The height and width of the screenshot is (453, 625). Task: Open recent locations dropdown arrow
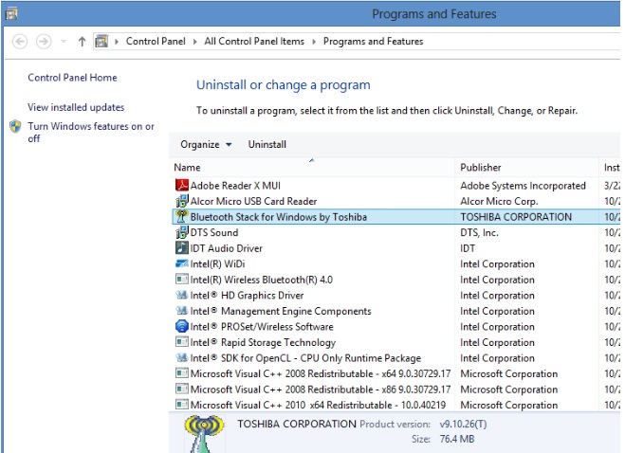[64, 42]
